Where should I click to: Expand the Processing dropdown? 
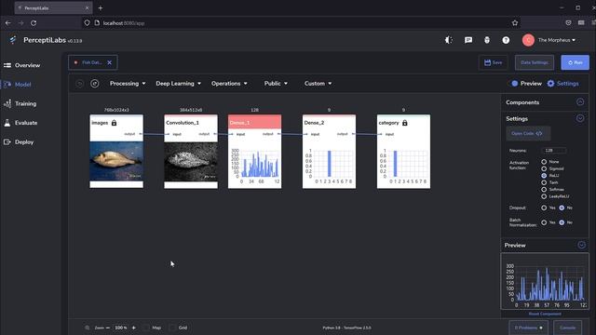tap(128, 84)
